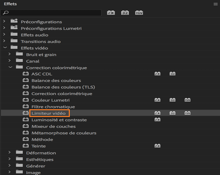Click the Mixeur de couches effect icon
This screenshot has width=220, height=175.
(26, 126)
